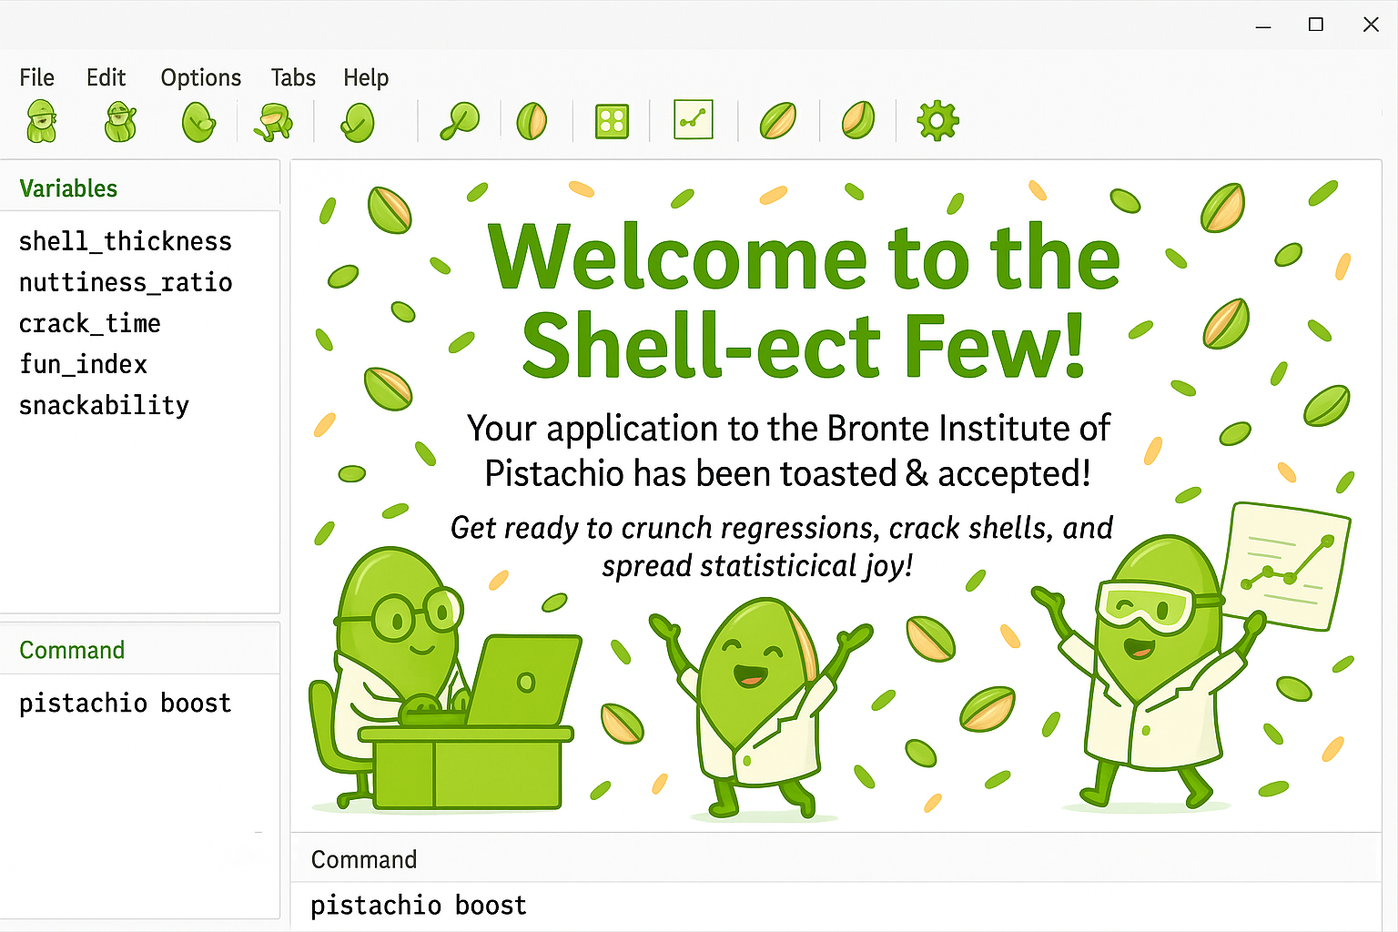
Task: Open the Help menu
Action: tap(366, 77)
